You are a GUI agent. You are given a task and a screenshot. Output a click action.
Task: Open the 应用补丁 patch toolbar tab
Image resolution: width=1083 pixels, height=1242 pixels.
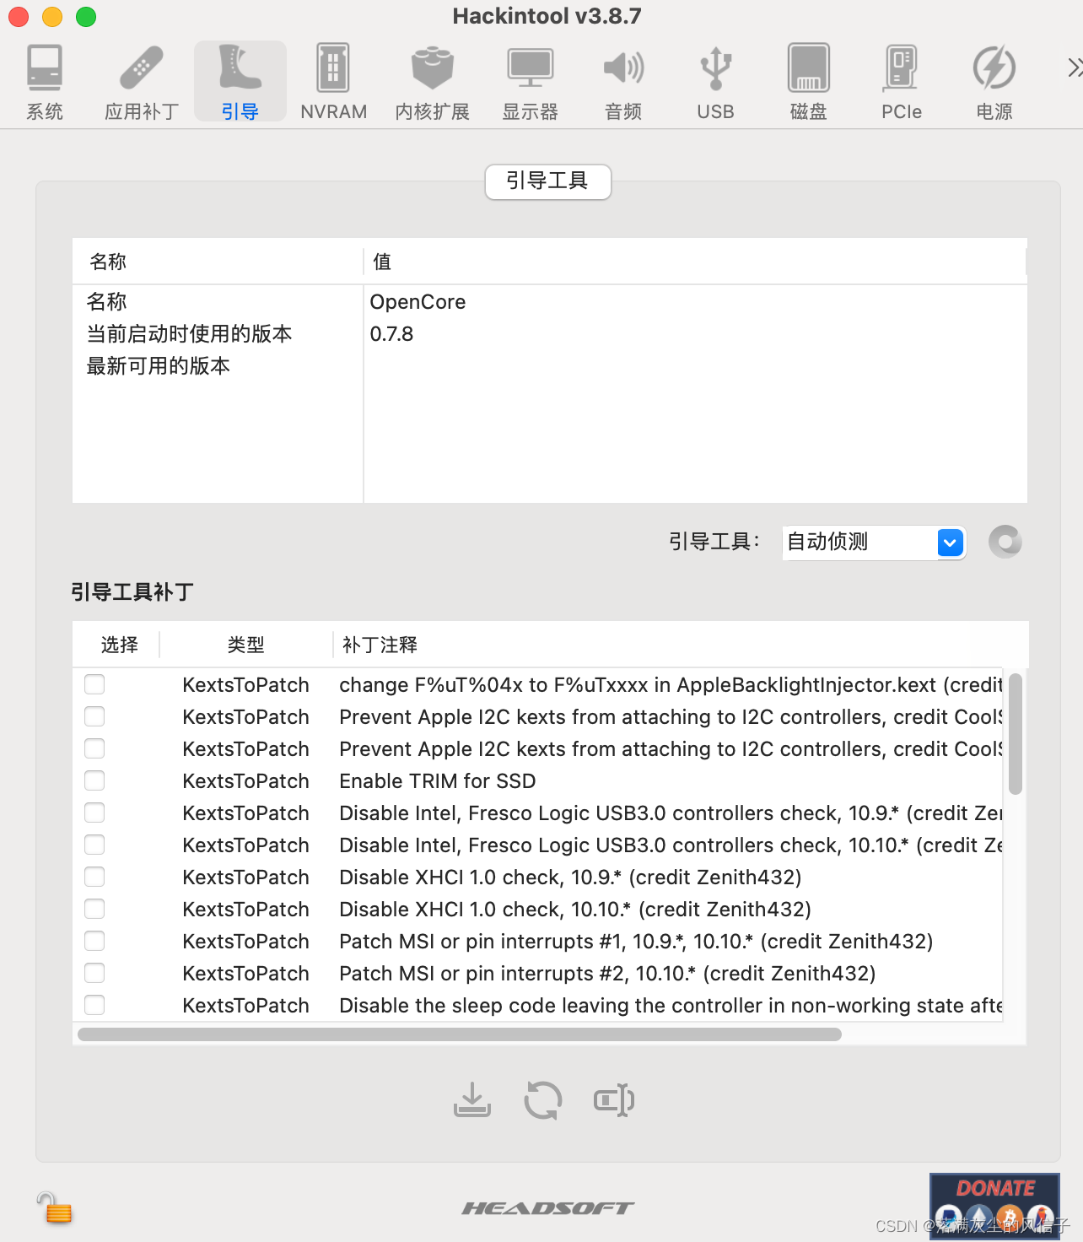click(x=142, y=82)
